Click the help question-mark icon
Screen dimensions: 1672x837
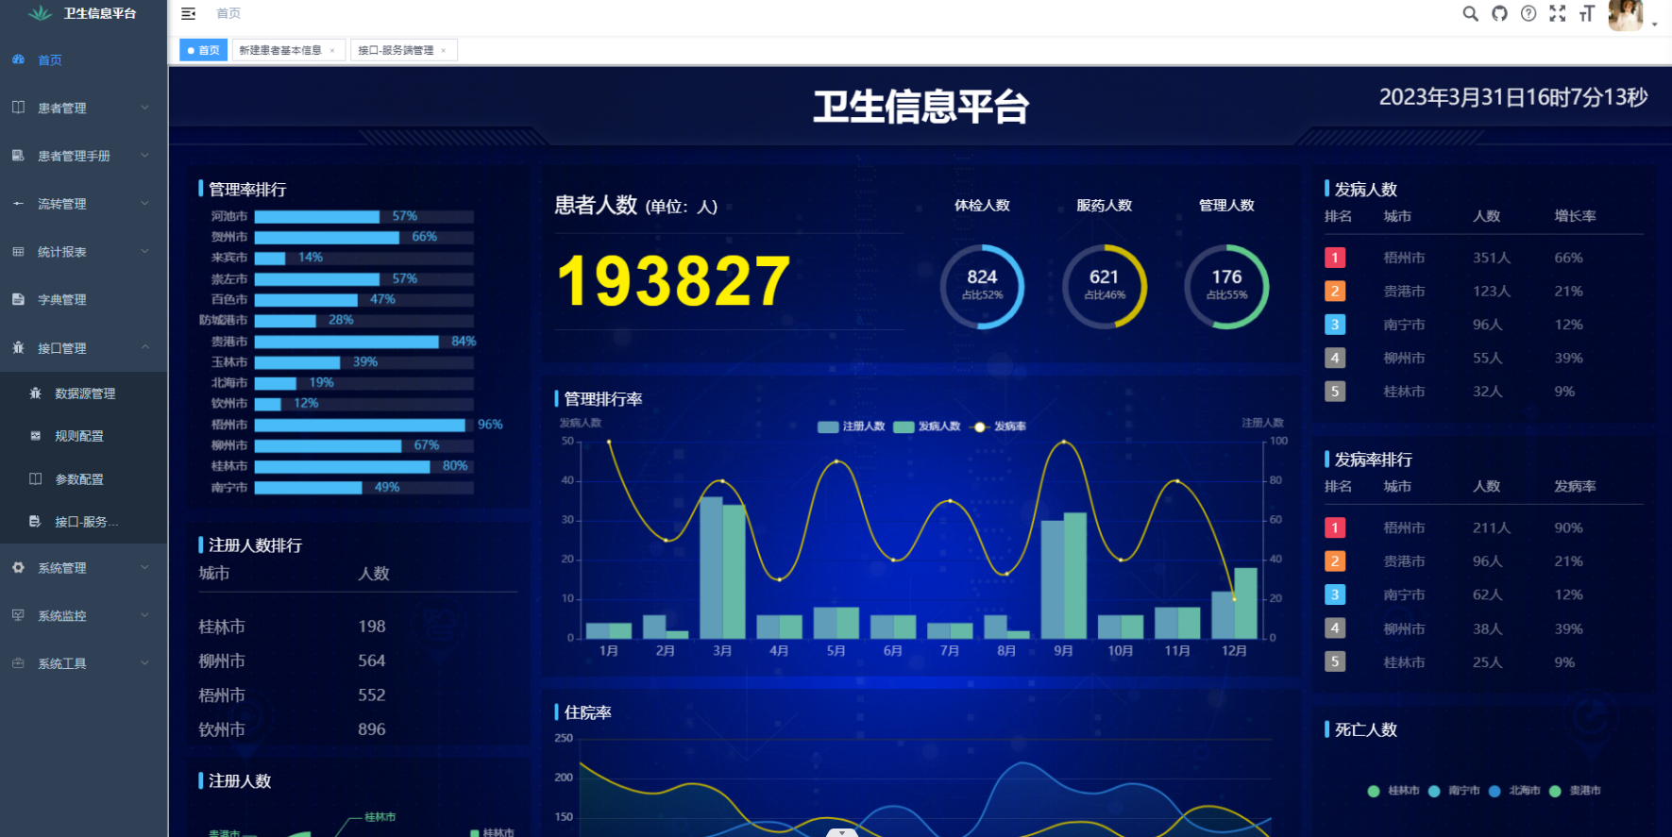point(1528,13)
